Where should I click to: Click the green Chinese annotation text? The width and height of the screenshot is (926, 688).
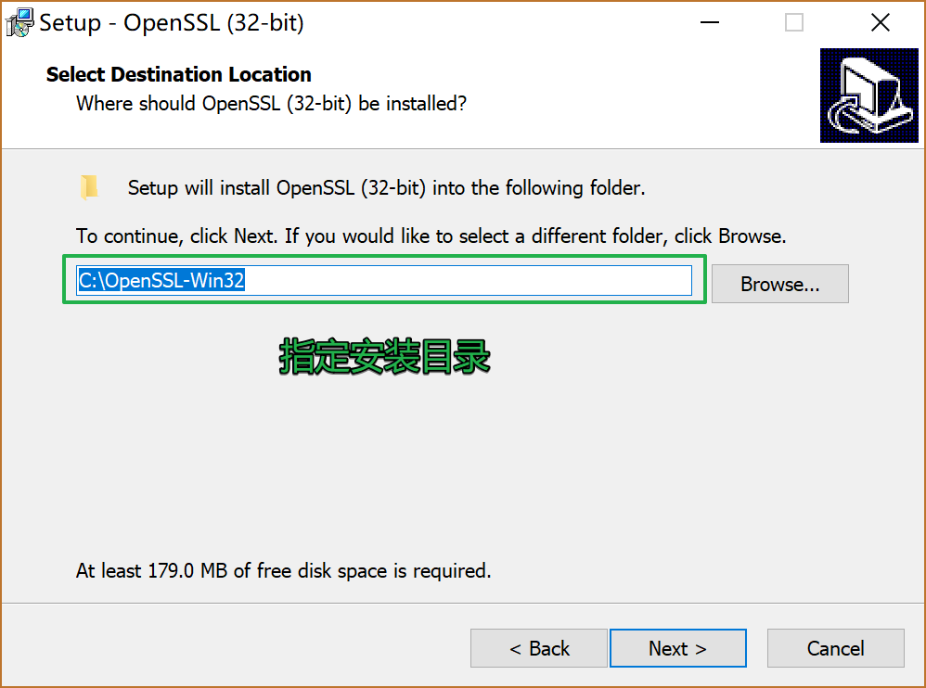(385, 358)
